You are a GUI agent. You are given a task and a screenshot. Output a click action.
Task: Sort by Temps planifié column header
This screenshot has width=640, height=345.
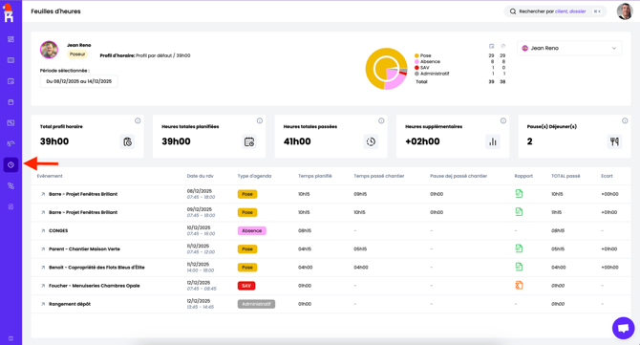[x=315, y=176]
